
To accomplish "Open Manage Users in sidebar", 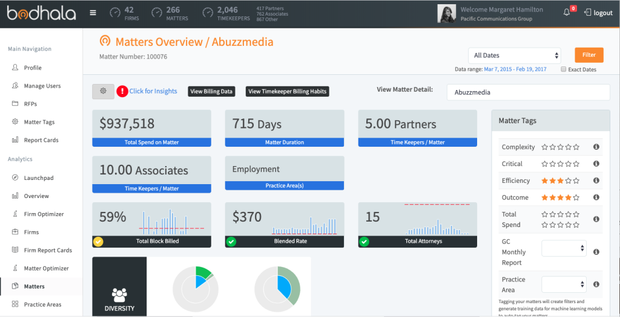I will [x=41, y=86].
